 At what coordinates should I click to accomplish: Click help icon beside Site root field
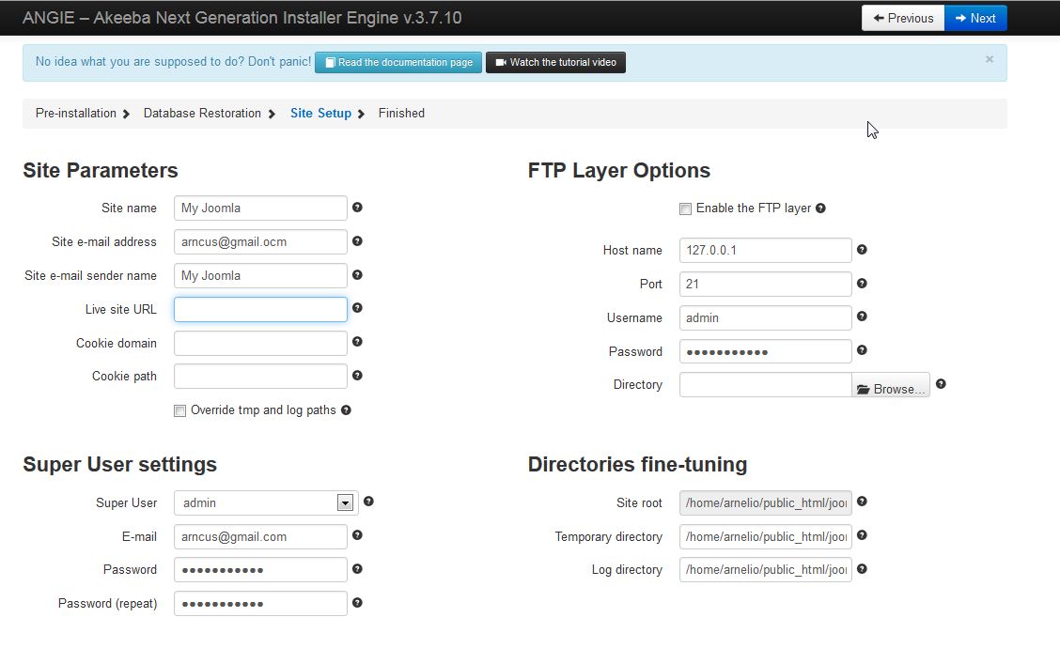[861, 502]
